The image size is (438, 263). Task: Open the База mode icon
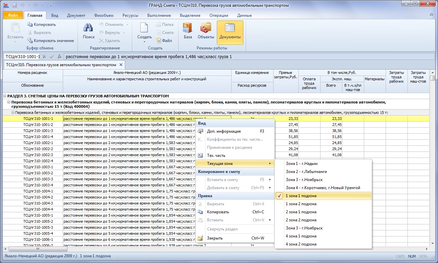[x=188, y=29]
